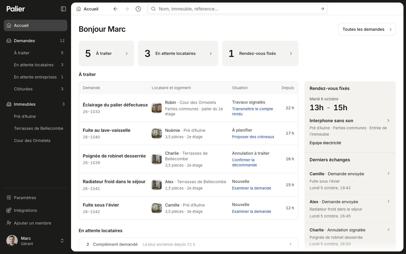Click the building thumbnail beside Noémie
Viewport: 406px width, 254px height.
pos(157,133)
